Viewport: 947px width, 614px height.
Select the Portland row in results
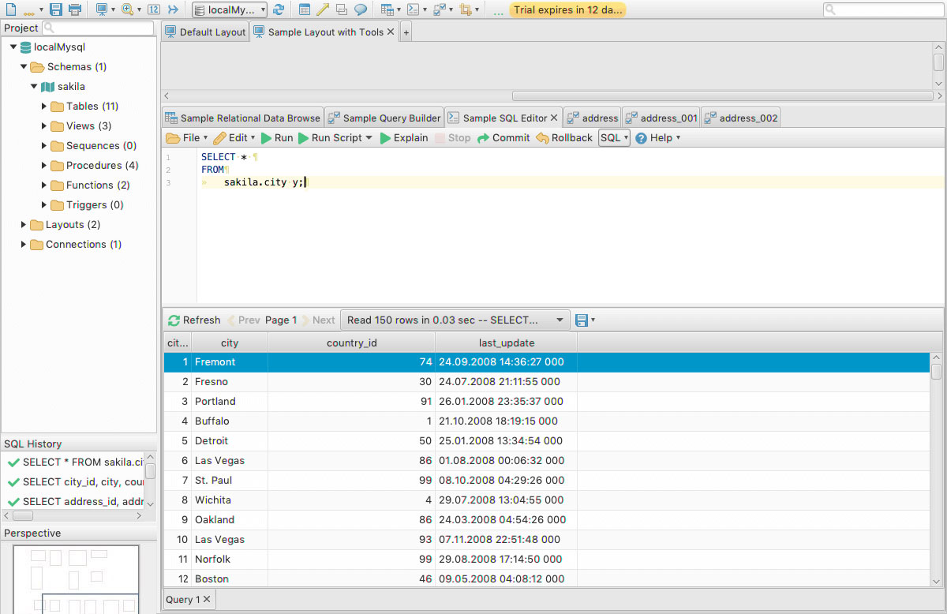(x=547, y=402)
